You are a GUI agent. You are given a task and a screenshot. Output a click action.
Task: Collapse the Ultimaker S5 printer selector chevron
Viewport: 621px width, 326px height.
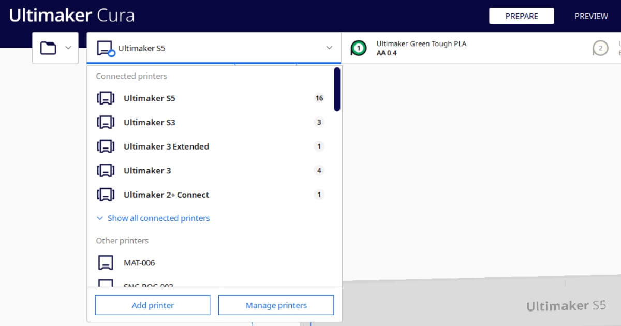click(x=329, y=48)
